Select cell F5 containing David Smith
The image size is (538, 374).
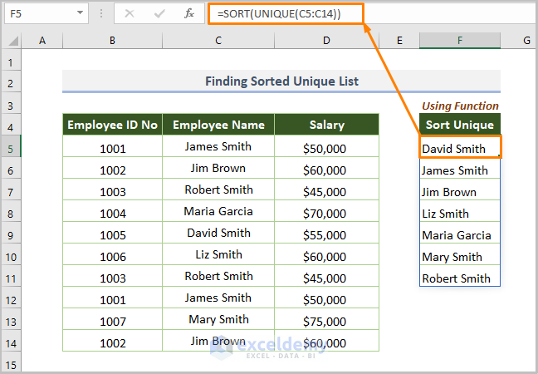pyautogui.click(x=459, y=149)
